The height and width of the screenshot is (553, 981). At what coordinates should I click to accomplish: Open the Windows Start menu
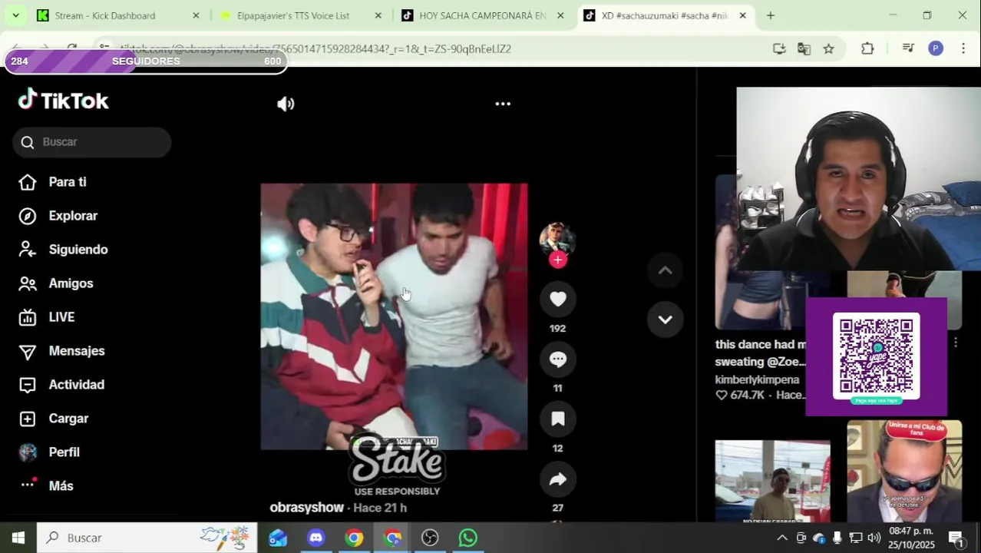tap(18, 538)
